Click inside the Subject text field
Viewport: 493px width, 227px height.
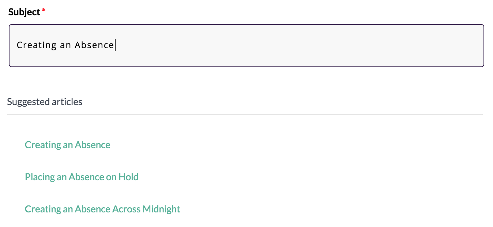click(246, 46)
